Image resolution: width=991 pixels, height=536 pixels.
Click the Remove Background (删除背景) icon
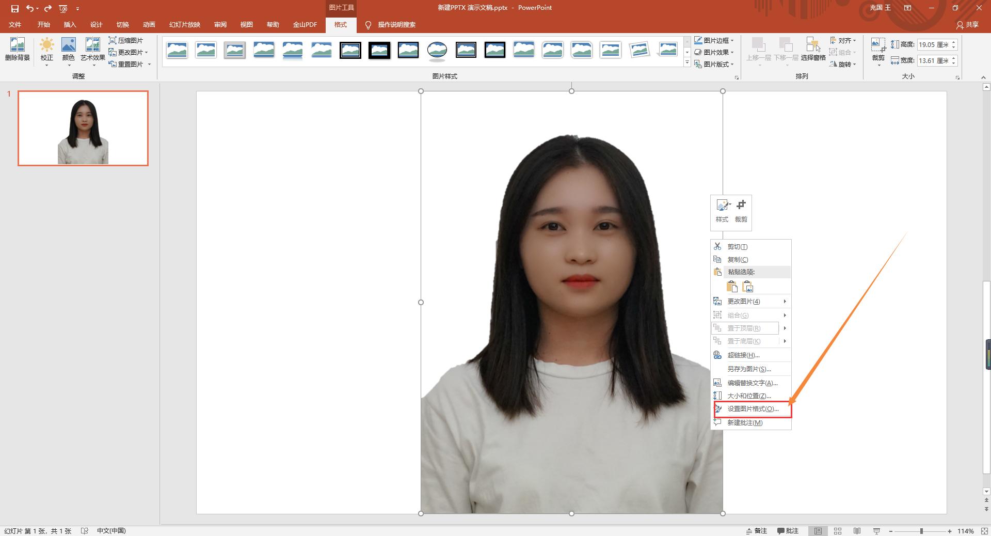[x=17, y=45]
